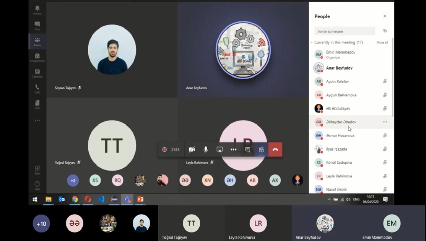
Task: Hang up the call with red button
Action: point(275,150)
